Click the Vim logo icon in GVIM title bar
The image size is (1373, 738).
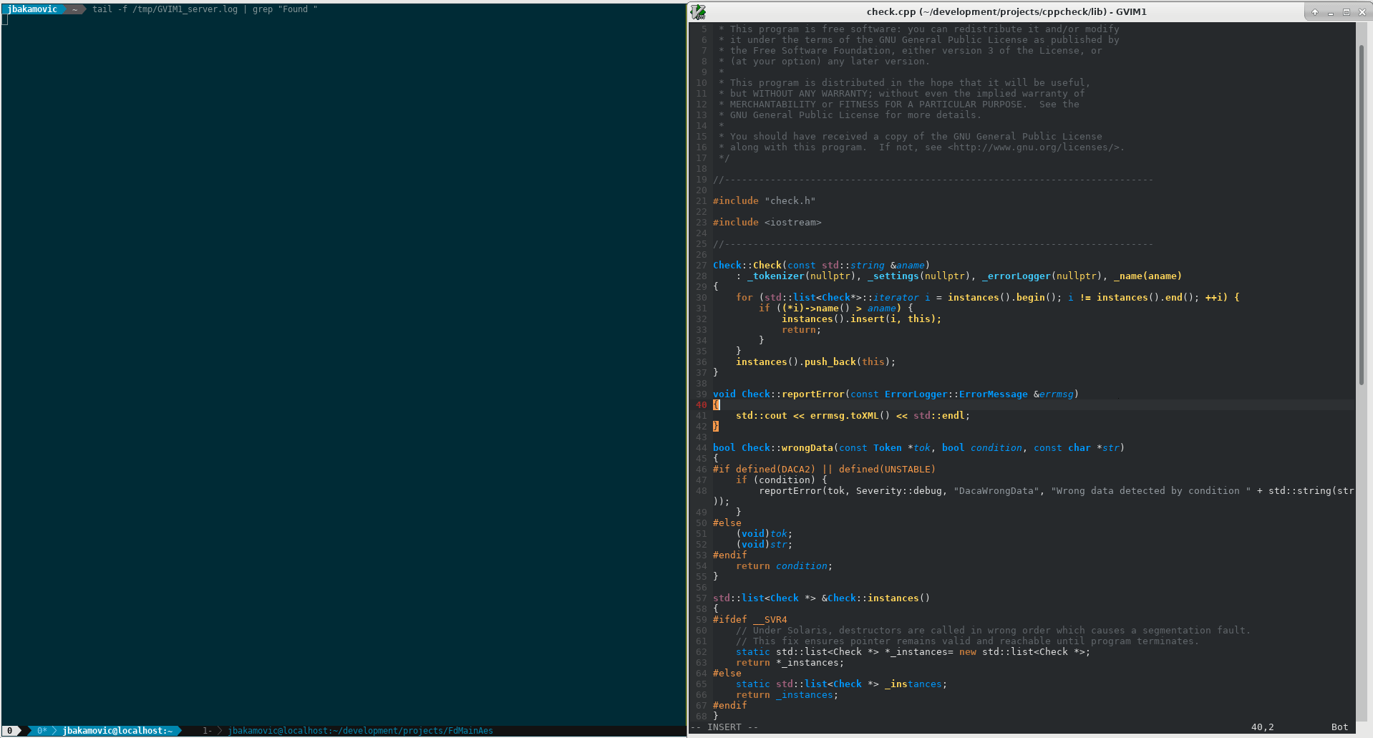click(x=698, y=11)
